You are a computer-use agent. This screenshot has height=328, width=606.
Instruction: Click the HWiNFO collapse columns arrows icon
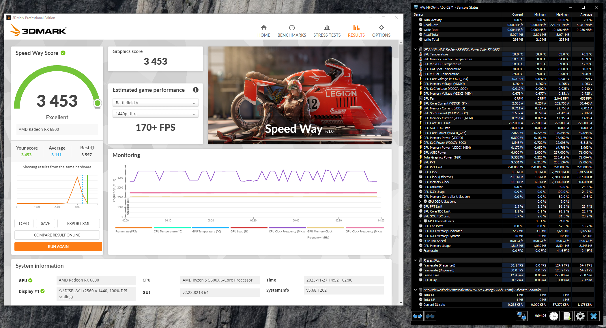pyautogui.click(x=430, y=316)
